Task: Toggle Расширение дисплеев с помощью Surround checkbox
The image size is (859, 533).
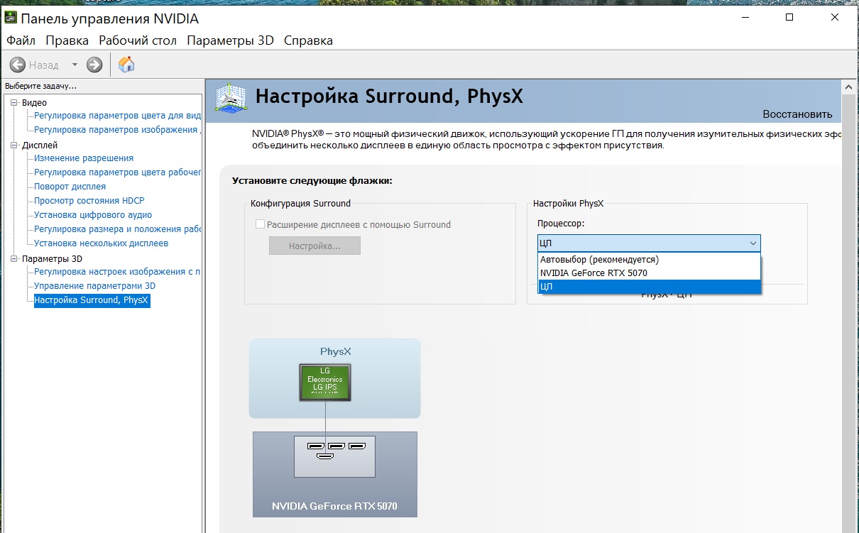Action: (260, 224)
